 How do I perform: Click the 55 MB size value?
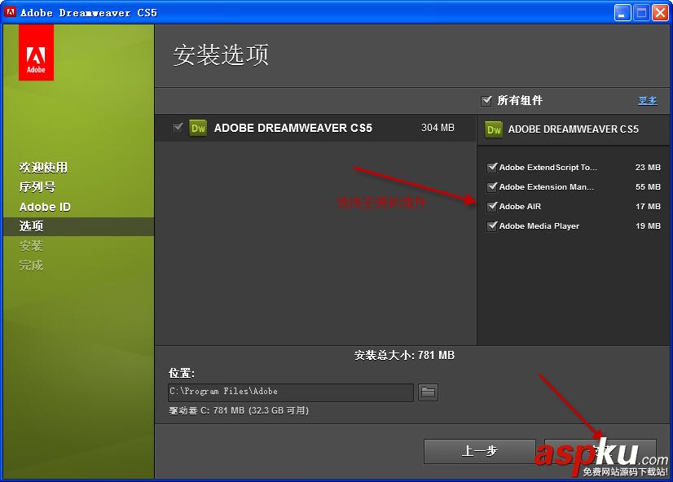tap(648, 187)
